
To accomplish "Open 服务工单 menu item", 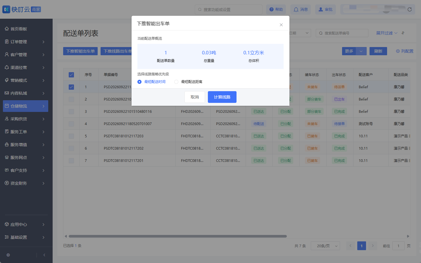I will pos(25,132).
